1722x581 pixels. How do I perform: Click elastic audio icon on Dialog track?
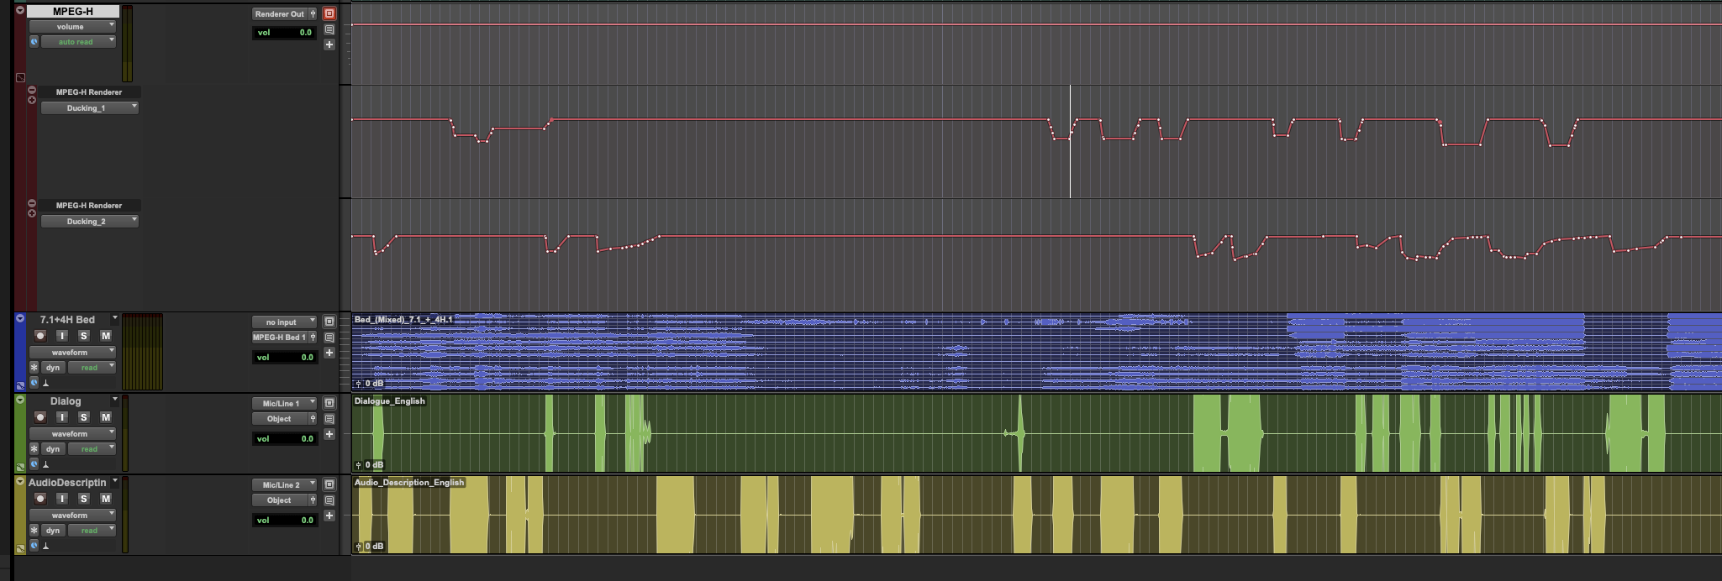pos(20,467)
